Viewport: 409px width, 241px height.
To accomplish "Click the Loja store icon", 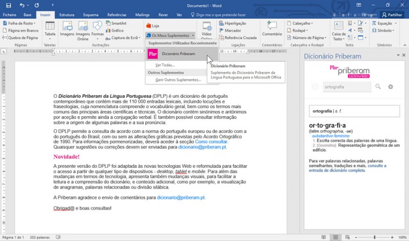I will 152,25.
